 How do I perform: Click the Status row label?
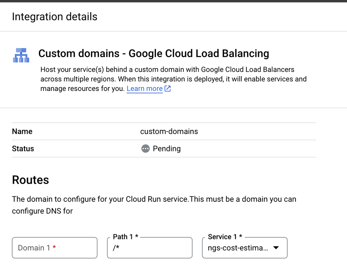pos(23,149)
